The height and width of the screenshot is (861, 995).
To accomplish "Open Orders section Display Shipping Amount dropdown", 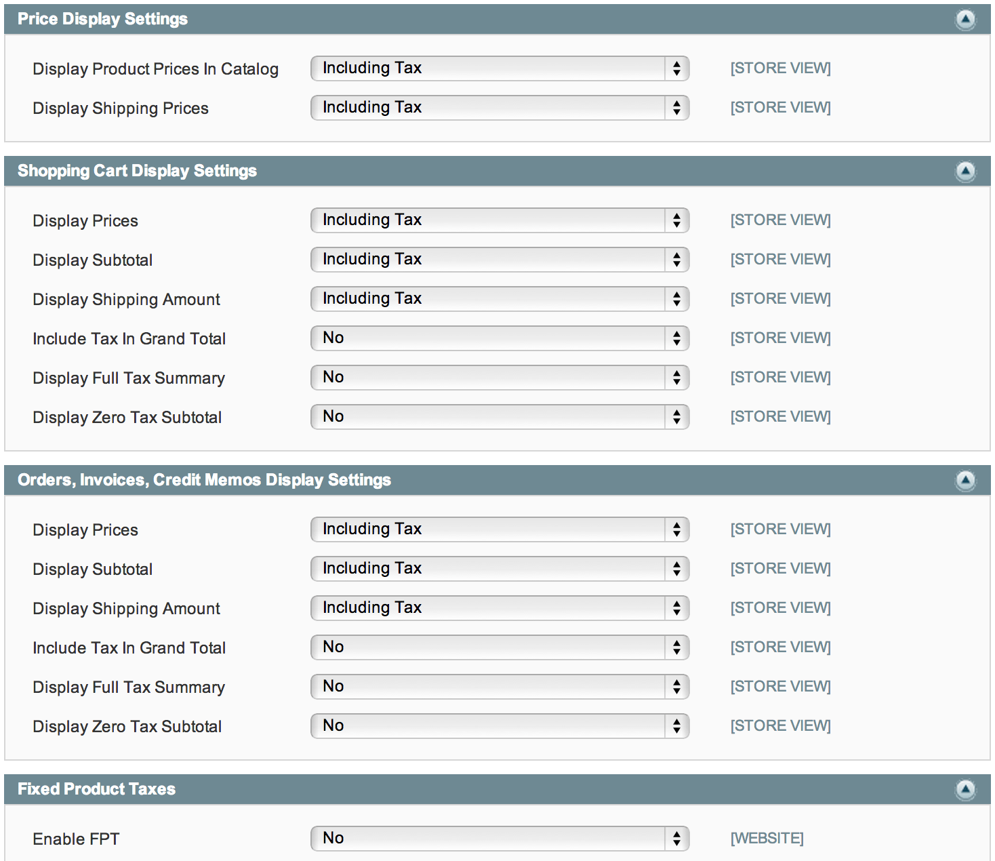I will [500, 608].
